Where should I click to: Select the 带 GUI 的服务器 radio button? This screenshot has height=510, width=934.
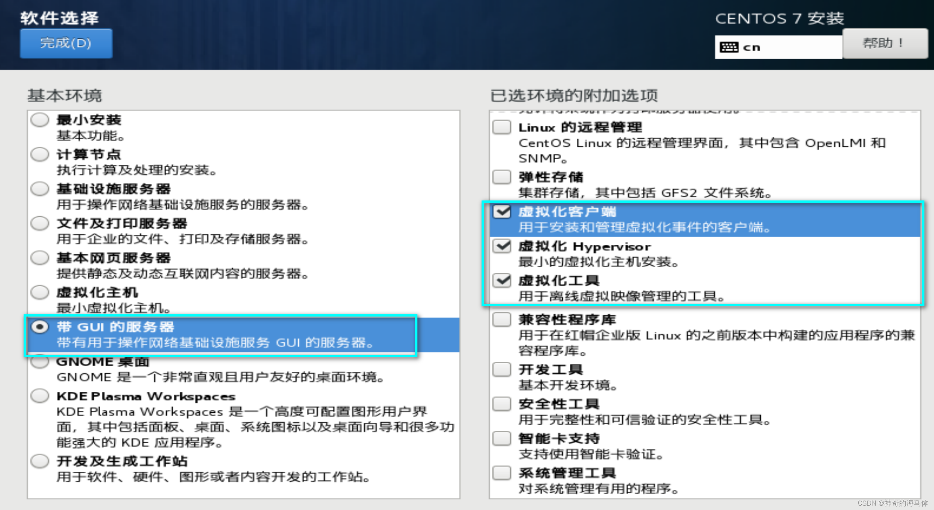point(40,327)
